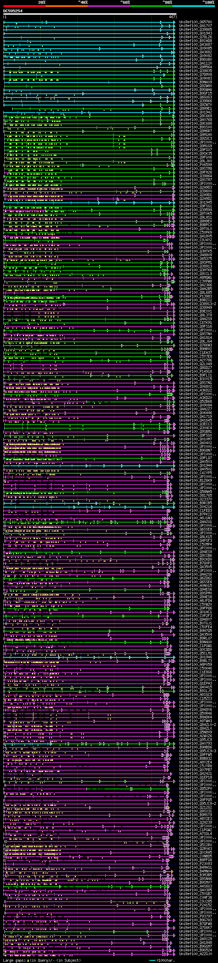Select the UniRef100_P93797 label

click(x=196, y=916)
